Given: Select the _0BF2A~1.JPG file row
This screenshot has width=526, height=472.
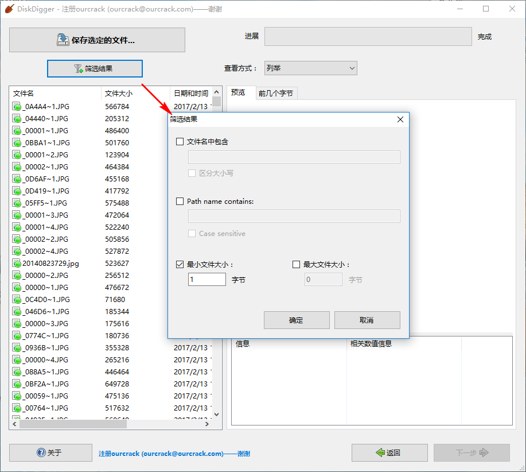Looking at the screenshot, I should coord(112,384).
